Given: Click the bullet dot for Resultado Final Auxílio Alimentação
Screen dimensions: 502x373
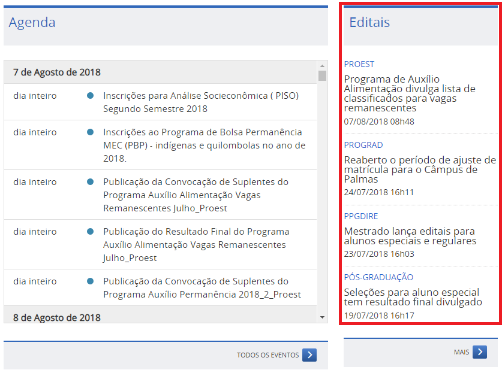Looking at the screenshot, I should tap(90, 232).
